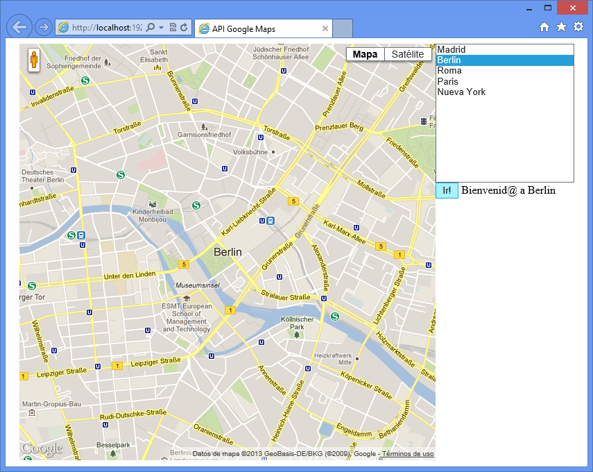Image resolution: width=593 pixels, height=472 pixels.
Task: Click the Garnisonsfriedhof cemetery icon
Action: pyautogui.click(x=204, y=126)
